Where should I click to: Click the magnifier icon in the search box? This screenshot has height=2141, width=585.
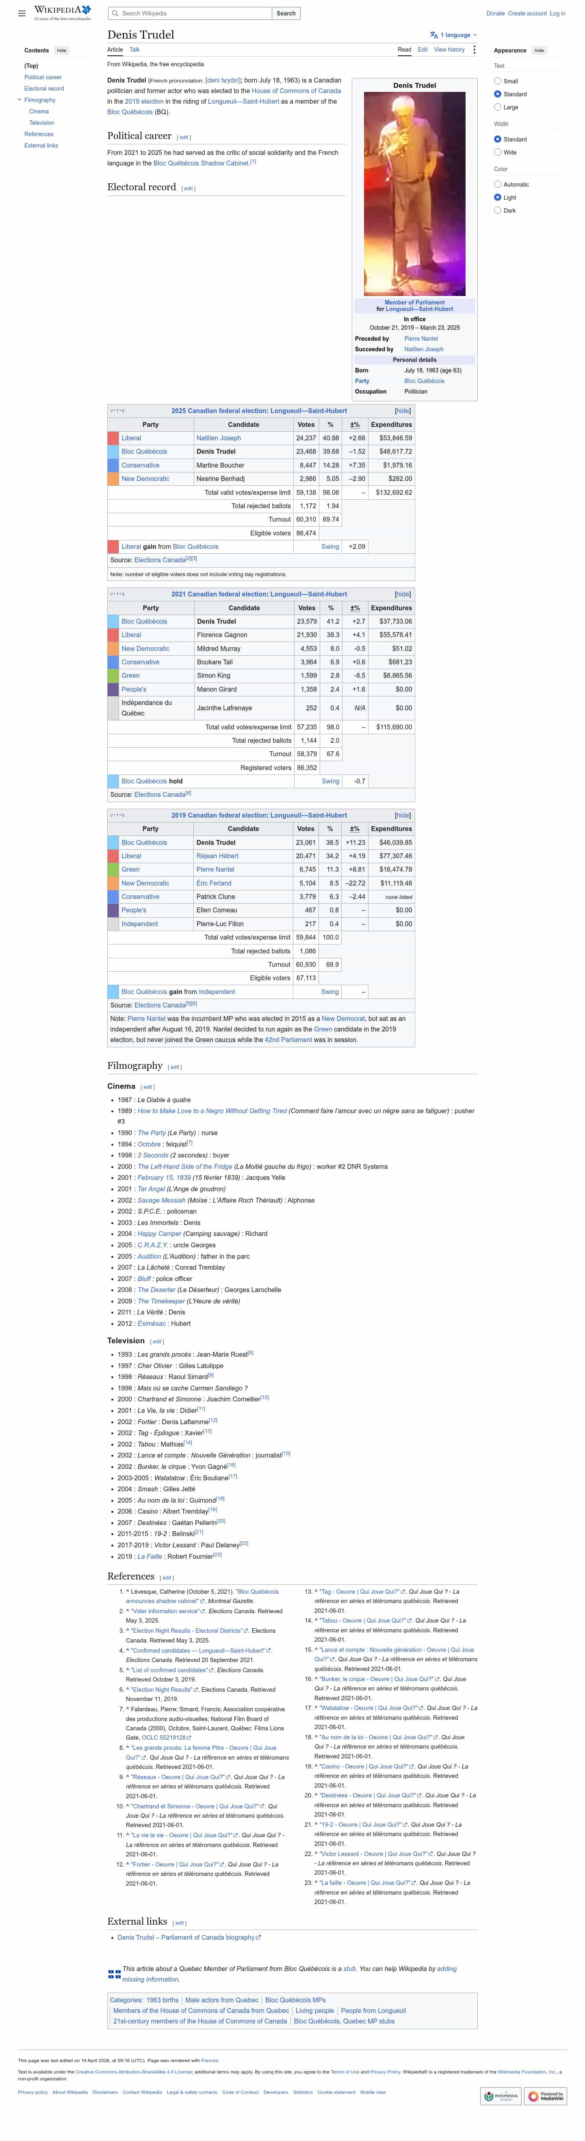tap(115, 13)
